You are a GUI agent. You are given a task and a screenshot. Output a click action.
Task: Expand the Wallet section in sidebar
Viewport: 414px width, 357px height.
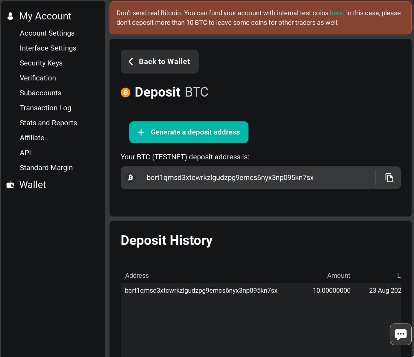[33, 185]
